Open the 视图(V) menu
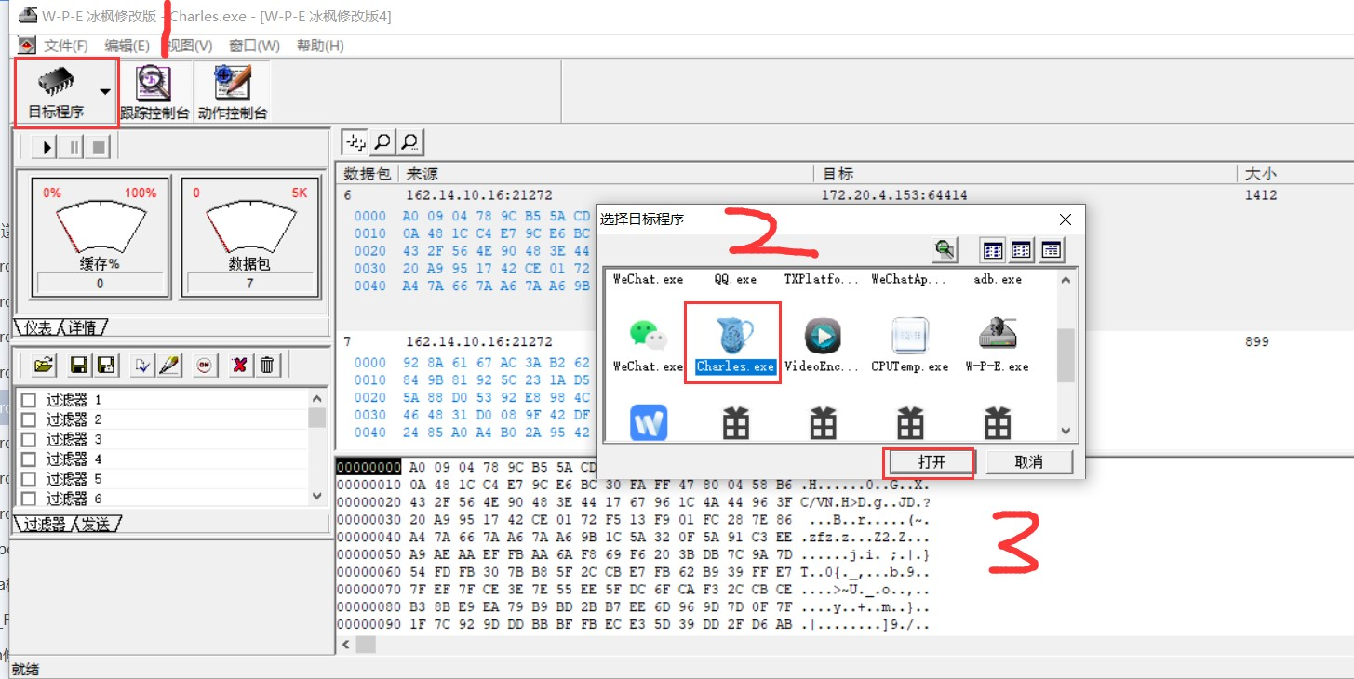The height and width of the screenshot is (679, 1354). [x=189, y=46]
